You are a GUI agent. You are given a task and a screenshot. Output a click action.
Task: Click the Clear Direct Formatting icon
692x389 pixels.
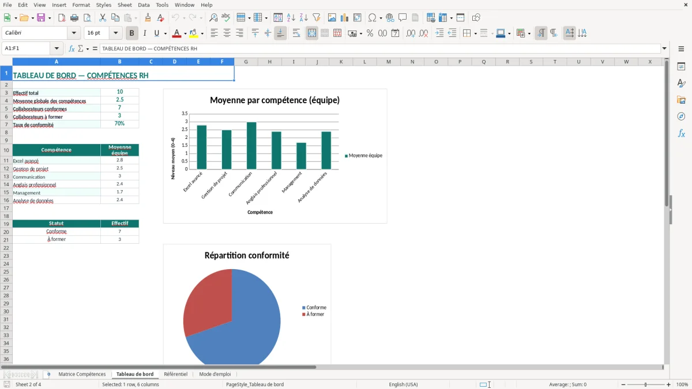click(161, 18)
